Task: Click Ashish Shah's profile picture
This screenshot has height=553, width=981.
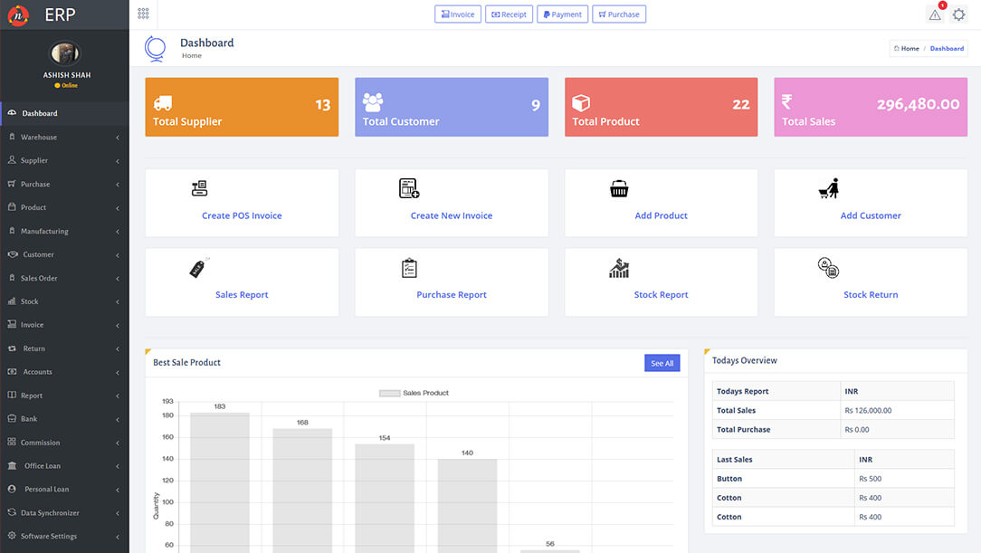Action: pyautogui.click(x=65, y=52)
